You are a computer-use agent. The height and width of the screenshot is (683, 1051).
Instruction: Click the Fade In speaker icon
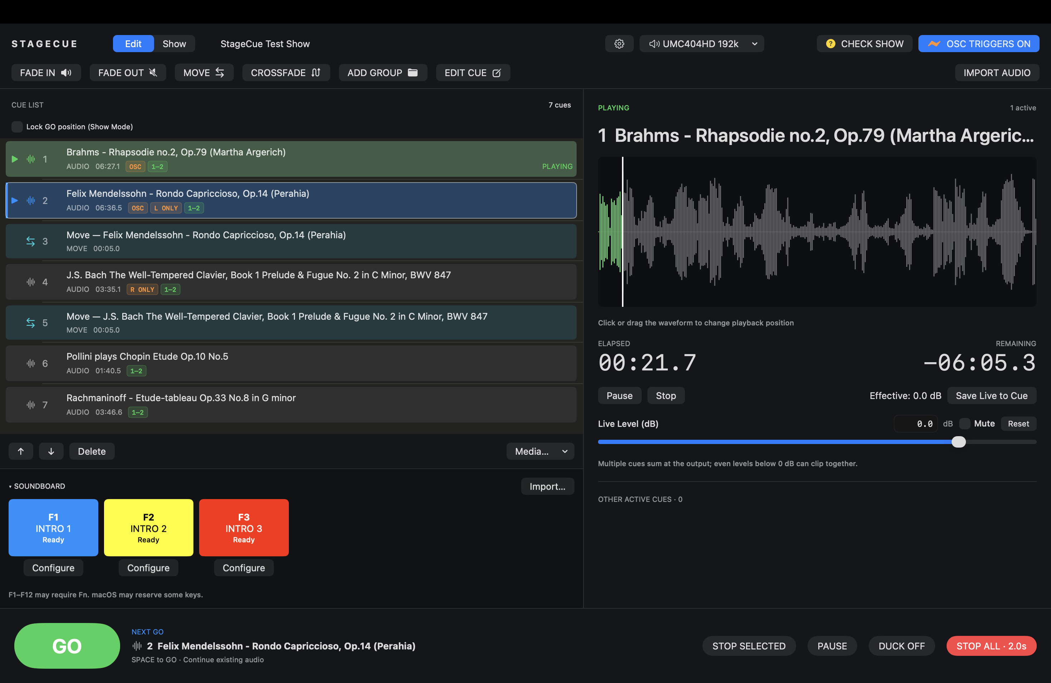[66, 73]
